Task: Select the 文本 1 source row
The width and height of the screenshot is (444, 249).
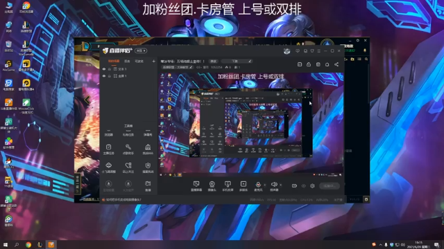Action: [129, 69]
